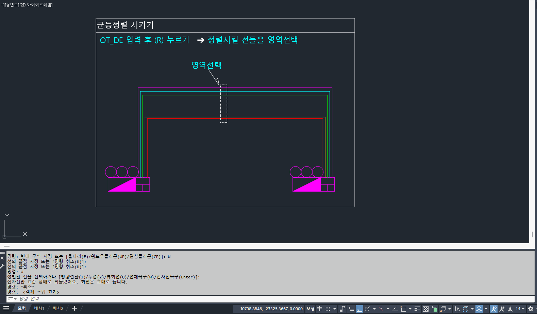Click the annotation auto-scale icon
Viewport: 537px width, 314px height.
pyautogui.click(x=502, y=309)
